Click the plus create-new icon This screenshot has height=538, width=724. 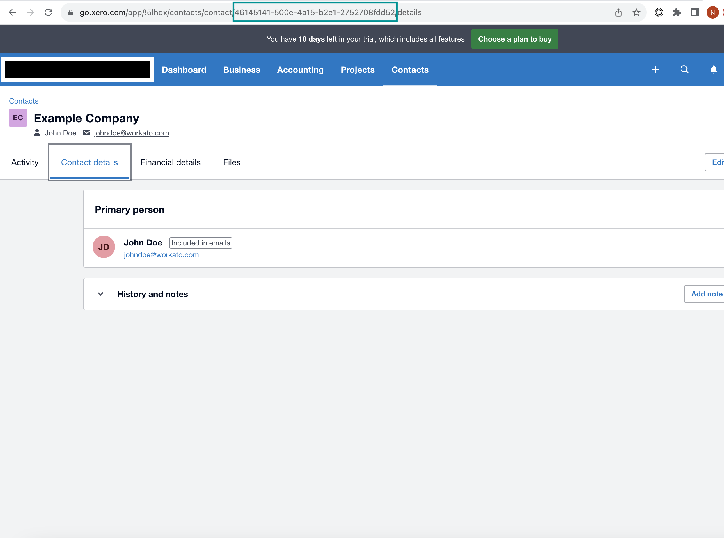point(655,70)
